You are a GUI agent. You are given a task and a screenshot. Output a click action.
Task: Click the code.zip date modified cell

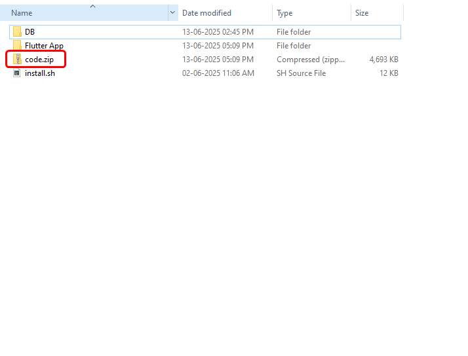(218, 60)
